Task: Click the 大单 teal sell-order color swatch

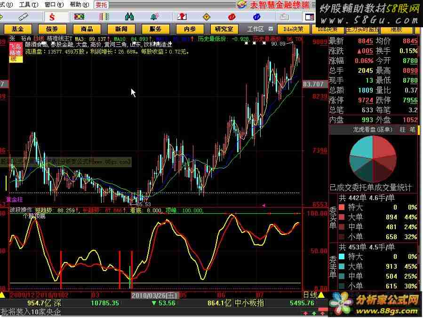Action: point(342,266)
